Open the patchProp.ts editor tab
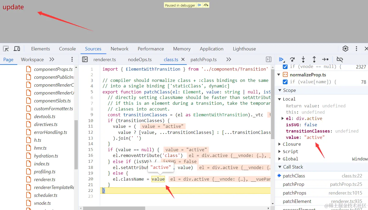 coord(203,60)
